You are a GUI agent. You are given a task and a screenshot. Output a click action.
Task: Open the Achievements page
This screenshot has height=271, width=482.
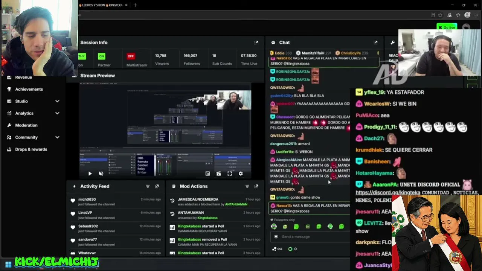29,89
